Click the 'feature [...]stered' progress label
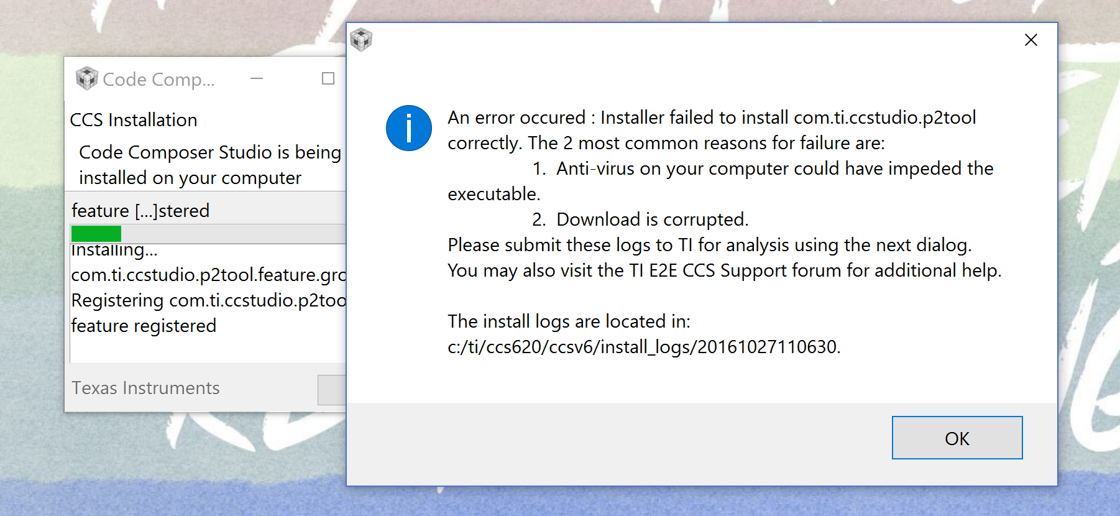This screenshot has height=516, width=1120. tap(140, 211)
